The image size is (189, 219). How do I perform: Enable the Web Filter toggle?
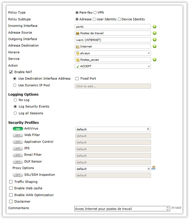coord(18,135)
